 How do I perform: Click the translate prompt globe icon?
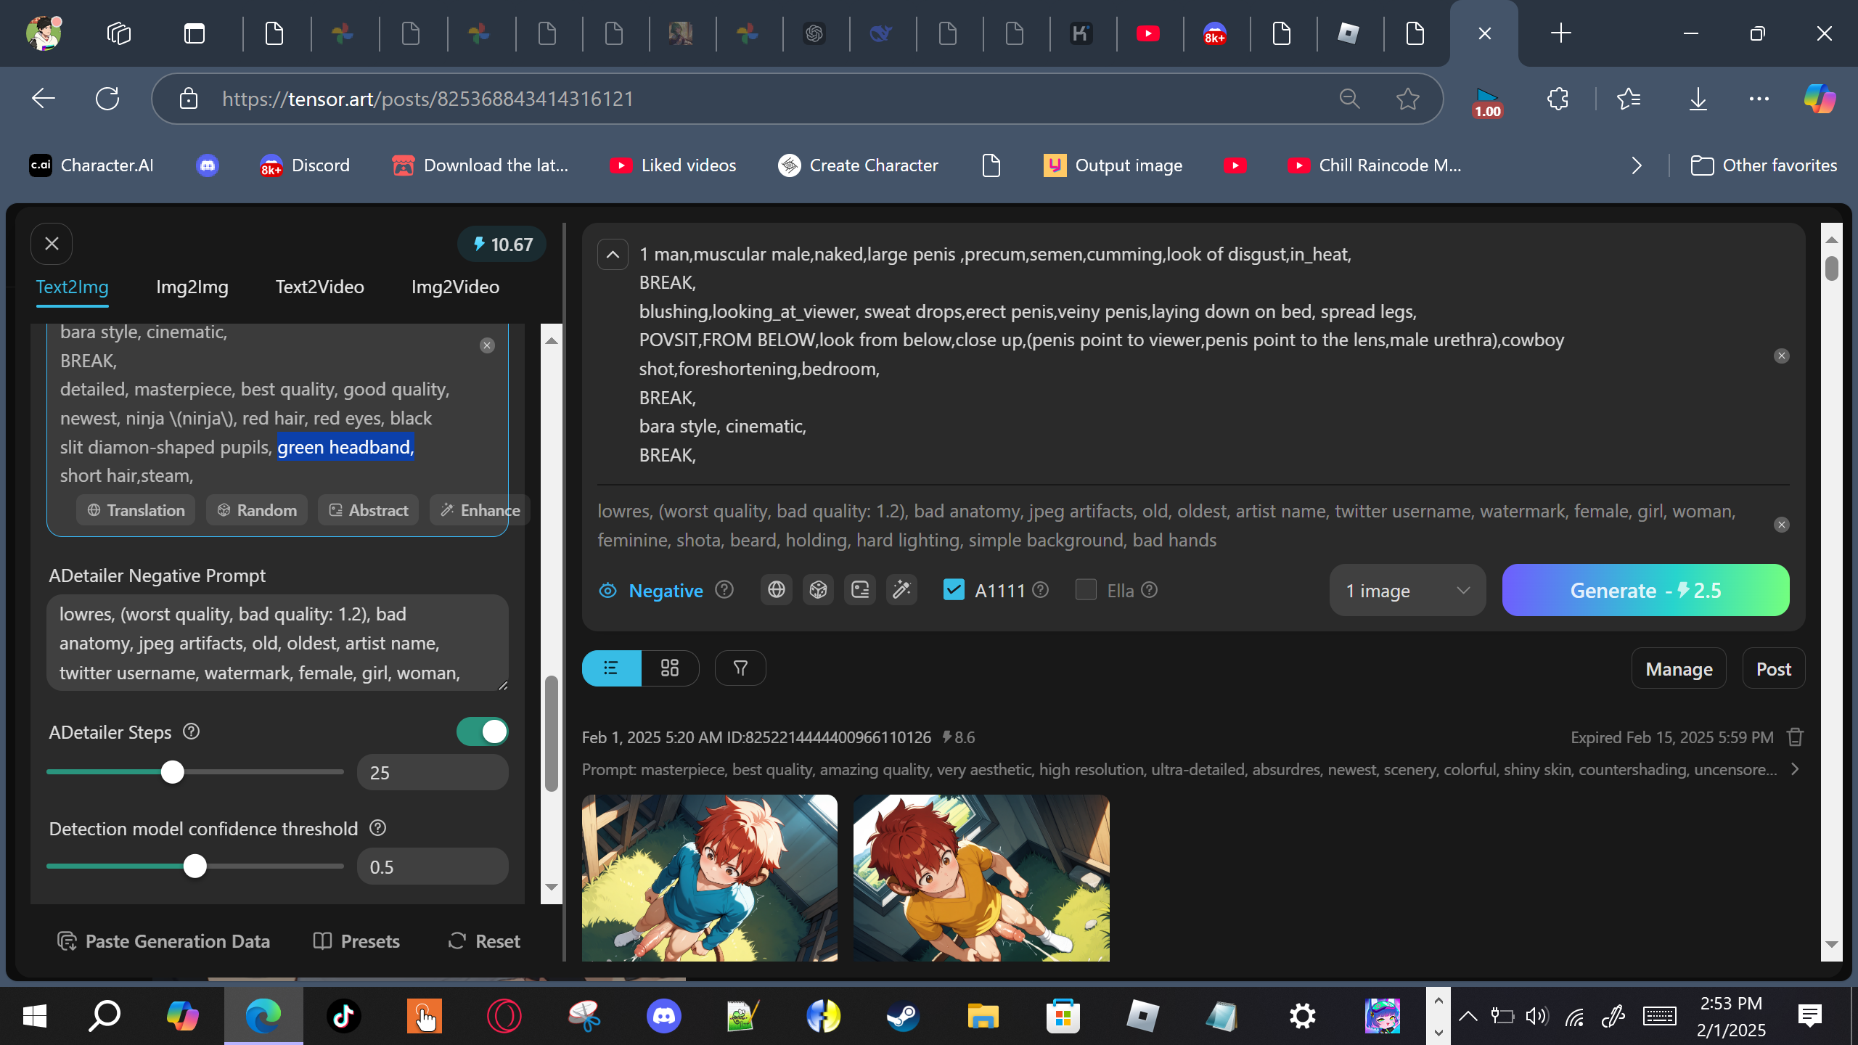point(776,590)
